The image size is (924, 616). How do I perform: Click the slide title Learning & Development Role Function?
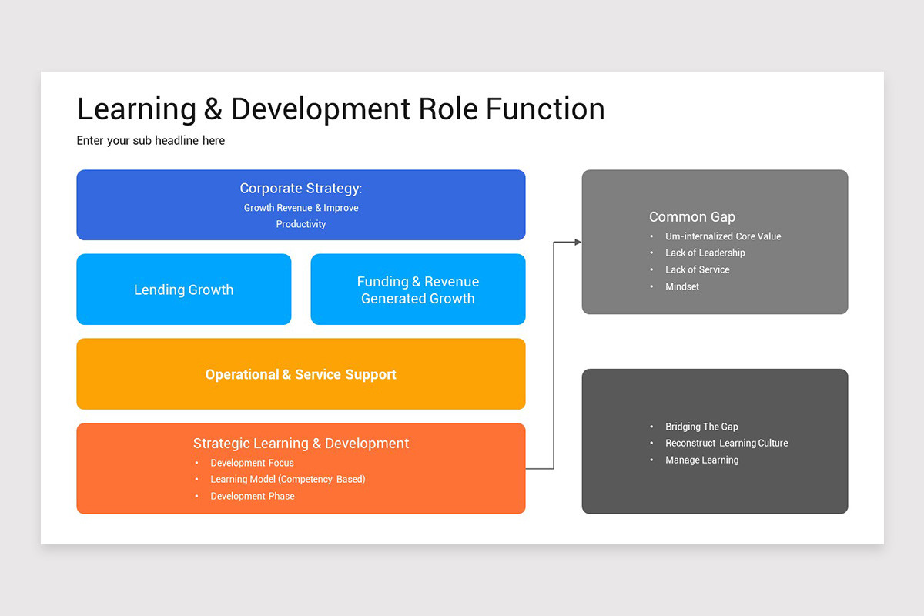pos(340,109)
